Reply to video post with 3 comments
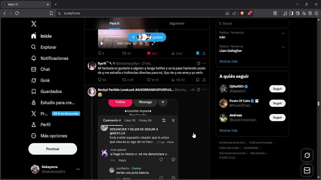321x180 pixels. point(101,53)
